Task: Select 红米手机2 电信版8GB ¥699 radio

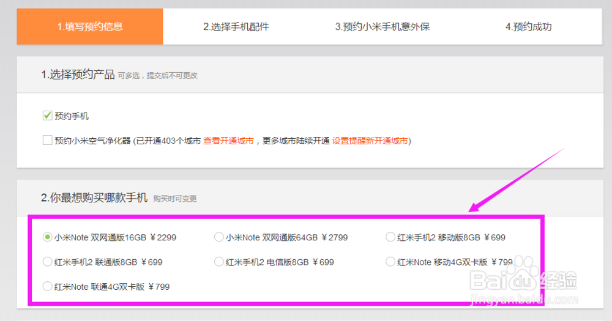Action: point(219,262)
